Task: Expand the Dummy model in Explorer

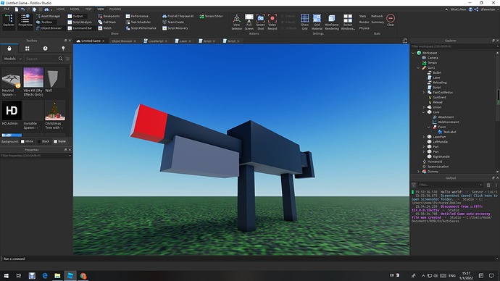Action: tap(418, 172)
